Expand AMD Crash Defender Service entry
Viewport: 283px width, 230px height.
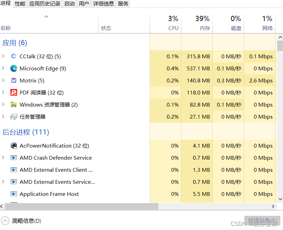tap(3, 158)
